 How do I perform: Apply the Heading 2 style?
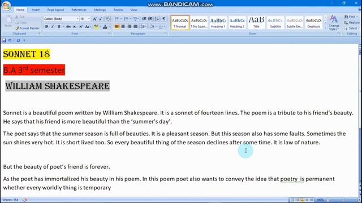pyautogui.click(x=238, y=23)
